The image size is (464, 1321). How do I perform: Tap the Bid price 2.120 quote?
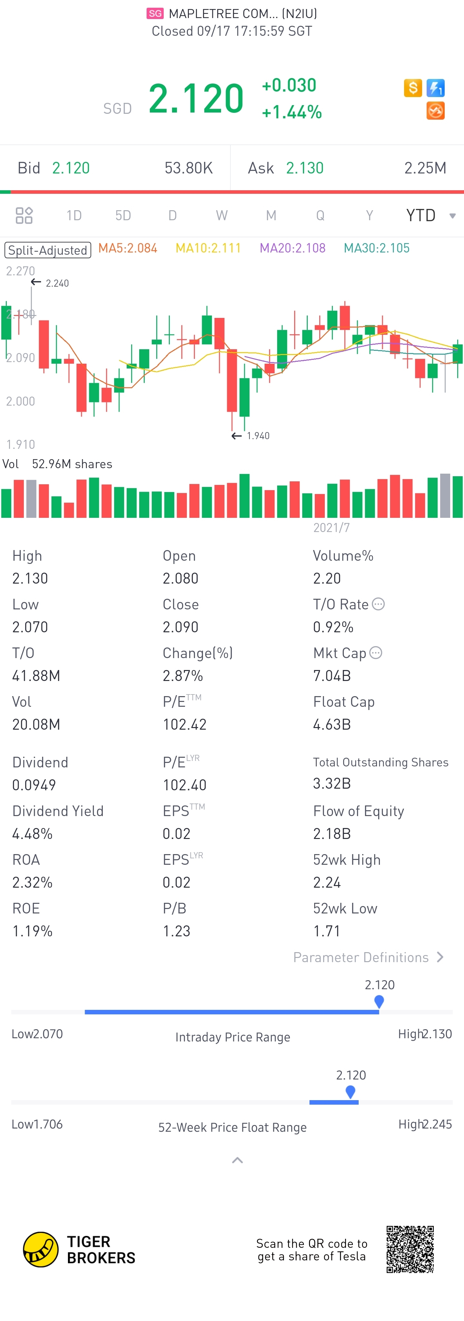(x=71, y=168)
